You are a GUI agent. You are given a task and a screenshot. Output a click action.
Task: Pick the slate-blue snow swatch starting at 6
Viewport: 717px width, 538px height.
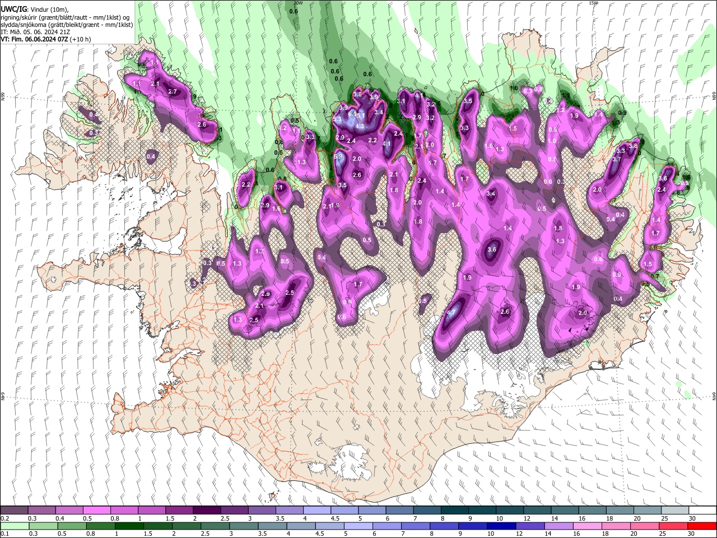(399, 511)
